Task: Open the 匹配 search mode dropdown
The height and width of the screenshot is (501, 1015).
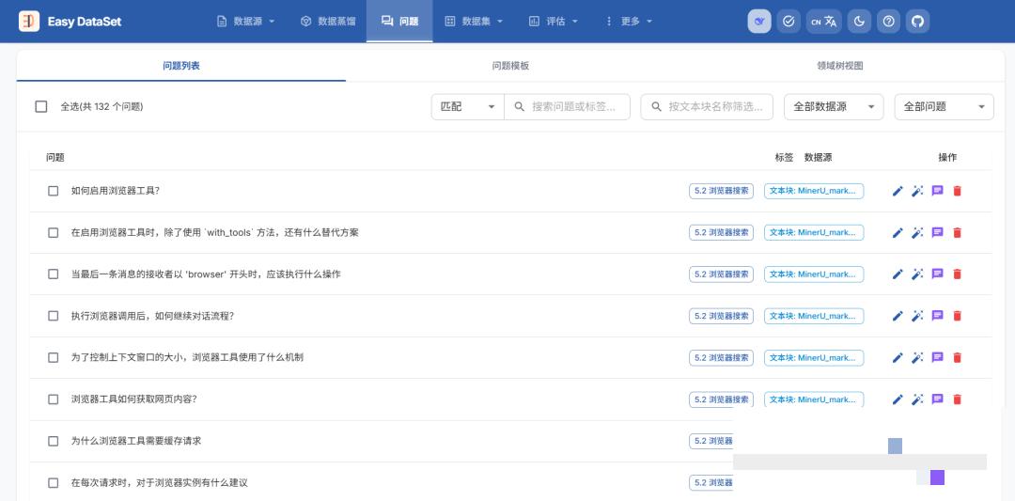Action: [x=467, y=107]
